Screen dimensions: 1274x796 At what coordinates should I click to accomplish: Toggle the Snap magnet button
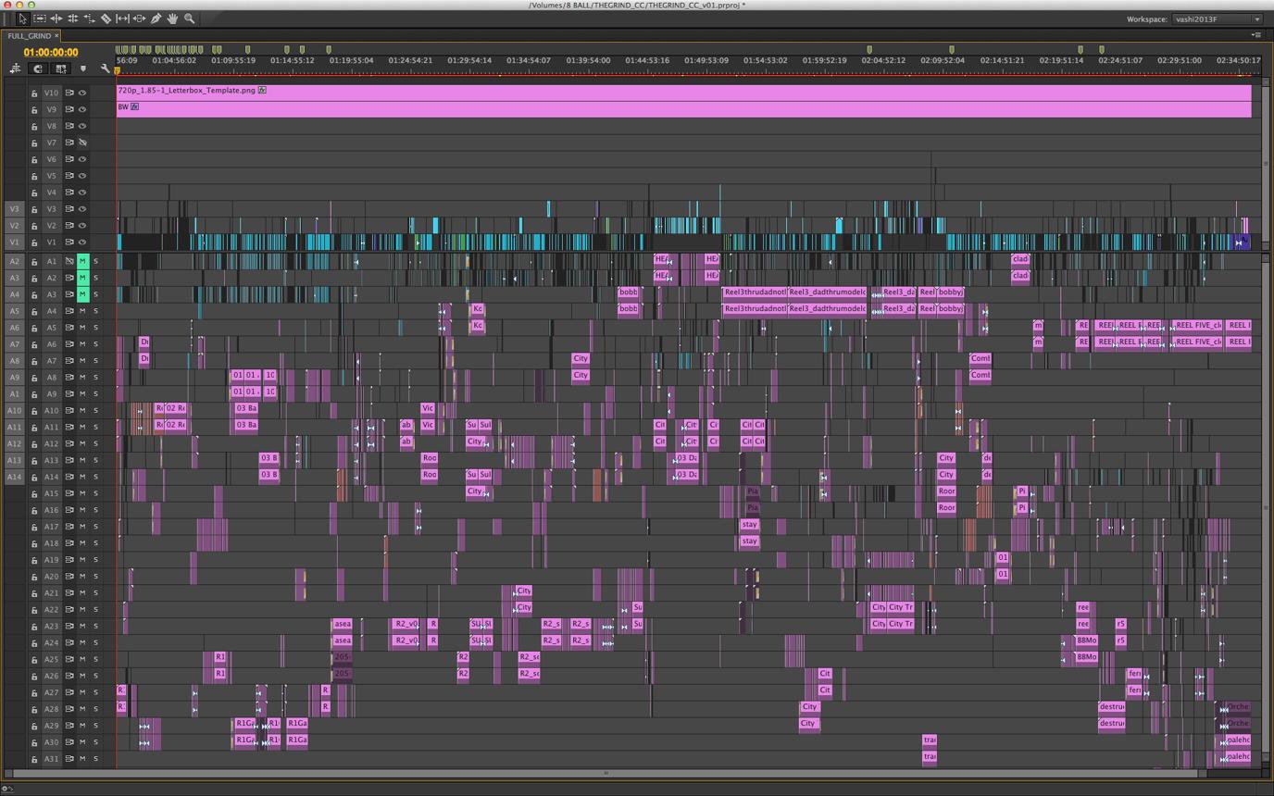point(38,68)
